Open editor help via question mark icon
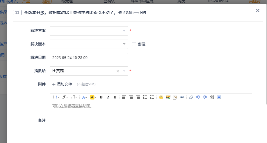Viewport: 267px width, 143px height. [x=219, y=97]
